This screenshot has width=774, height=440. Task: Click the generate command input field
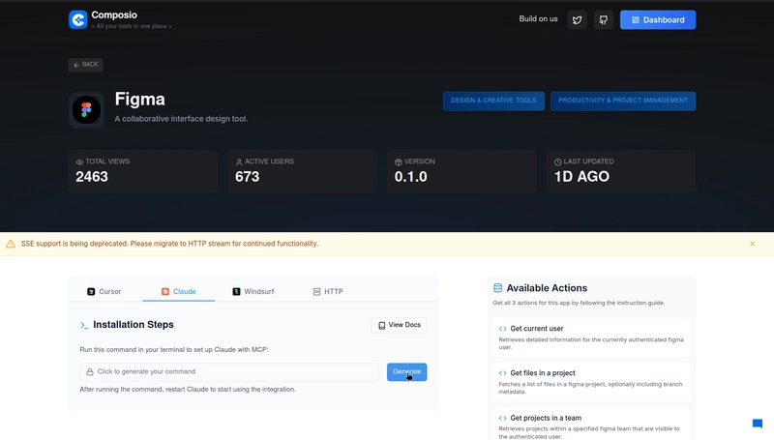(229, 372)
